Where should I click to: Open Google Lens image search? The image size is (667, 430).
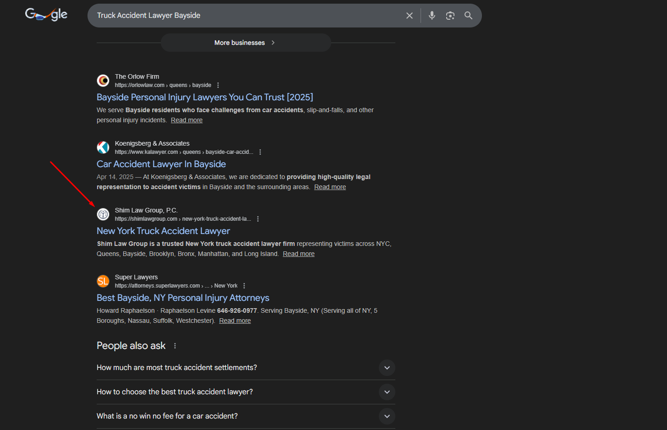click(x=450, y=16)
